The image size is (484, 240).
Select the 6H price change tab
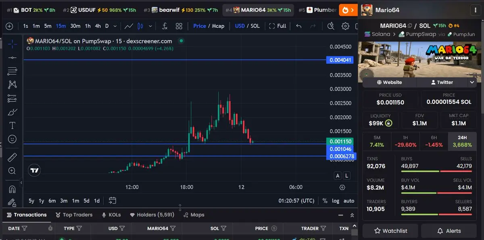(x=434, y=141)
